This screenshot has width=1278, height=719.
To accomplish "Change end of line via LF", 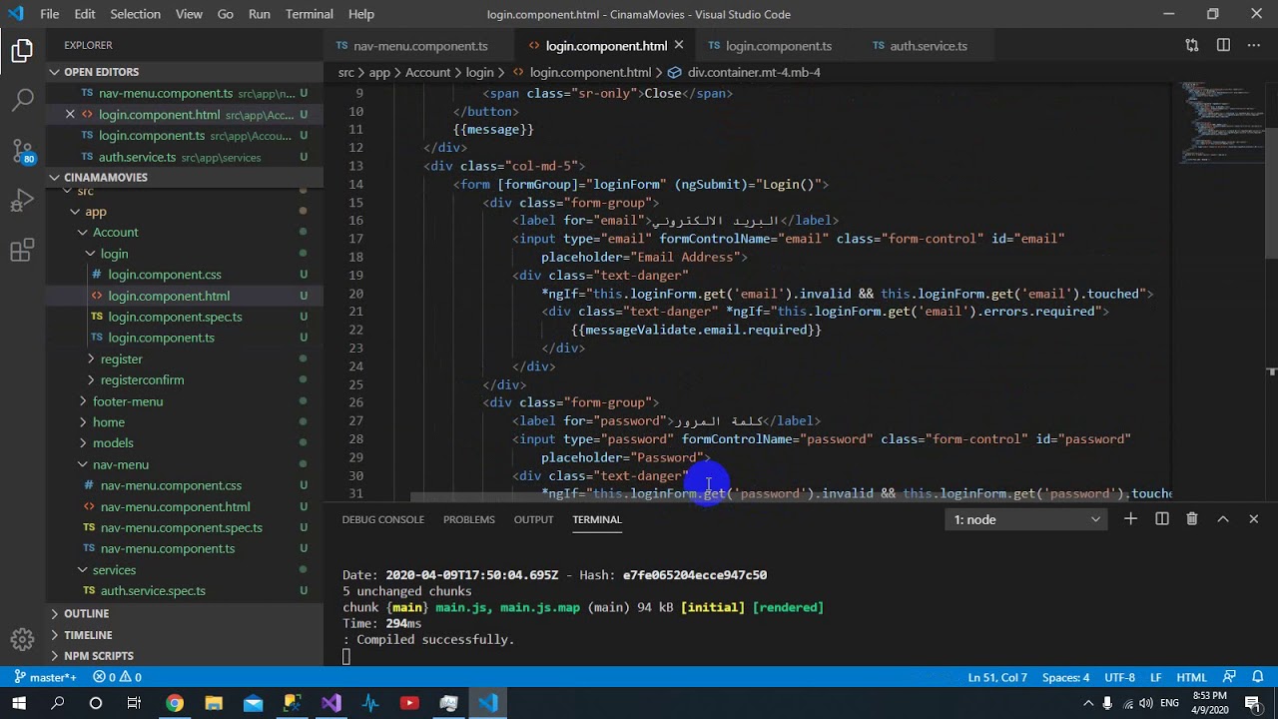I will [1156, 677].
